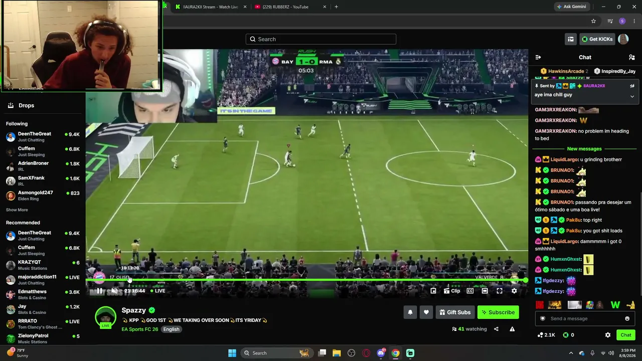
Task: Enter fullscreen video mode
Action: pos(500,291)
